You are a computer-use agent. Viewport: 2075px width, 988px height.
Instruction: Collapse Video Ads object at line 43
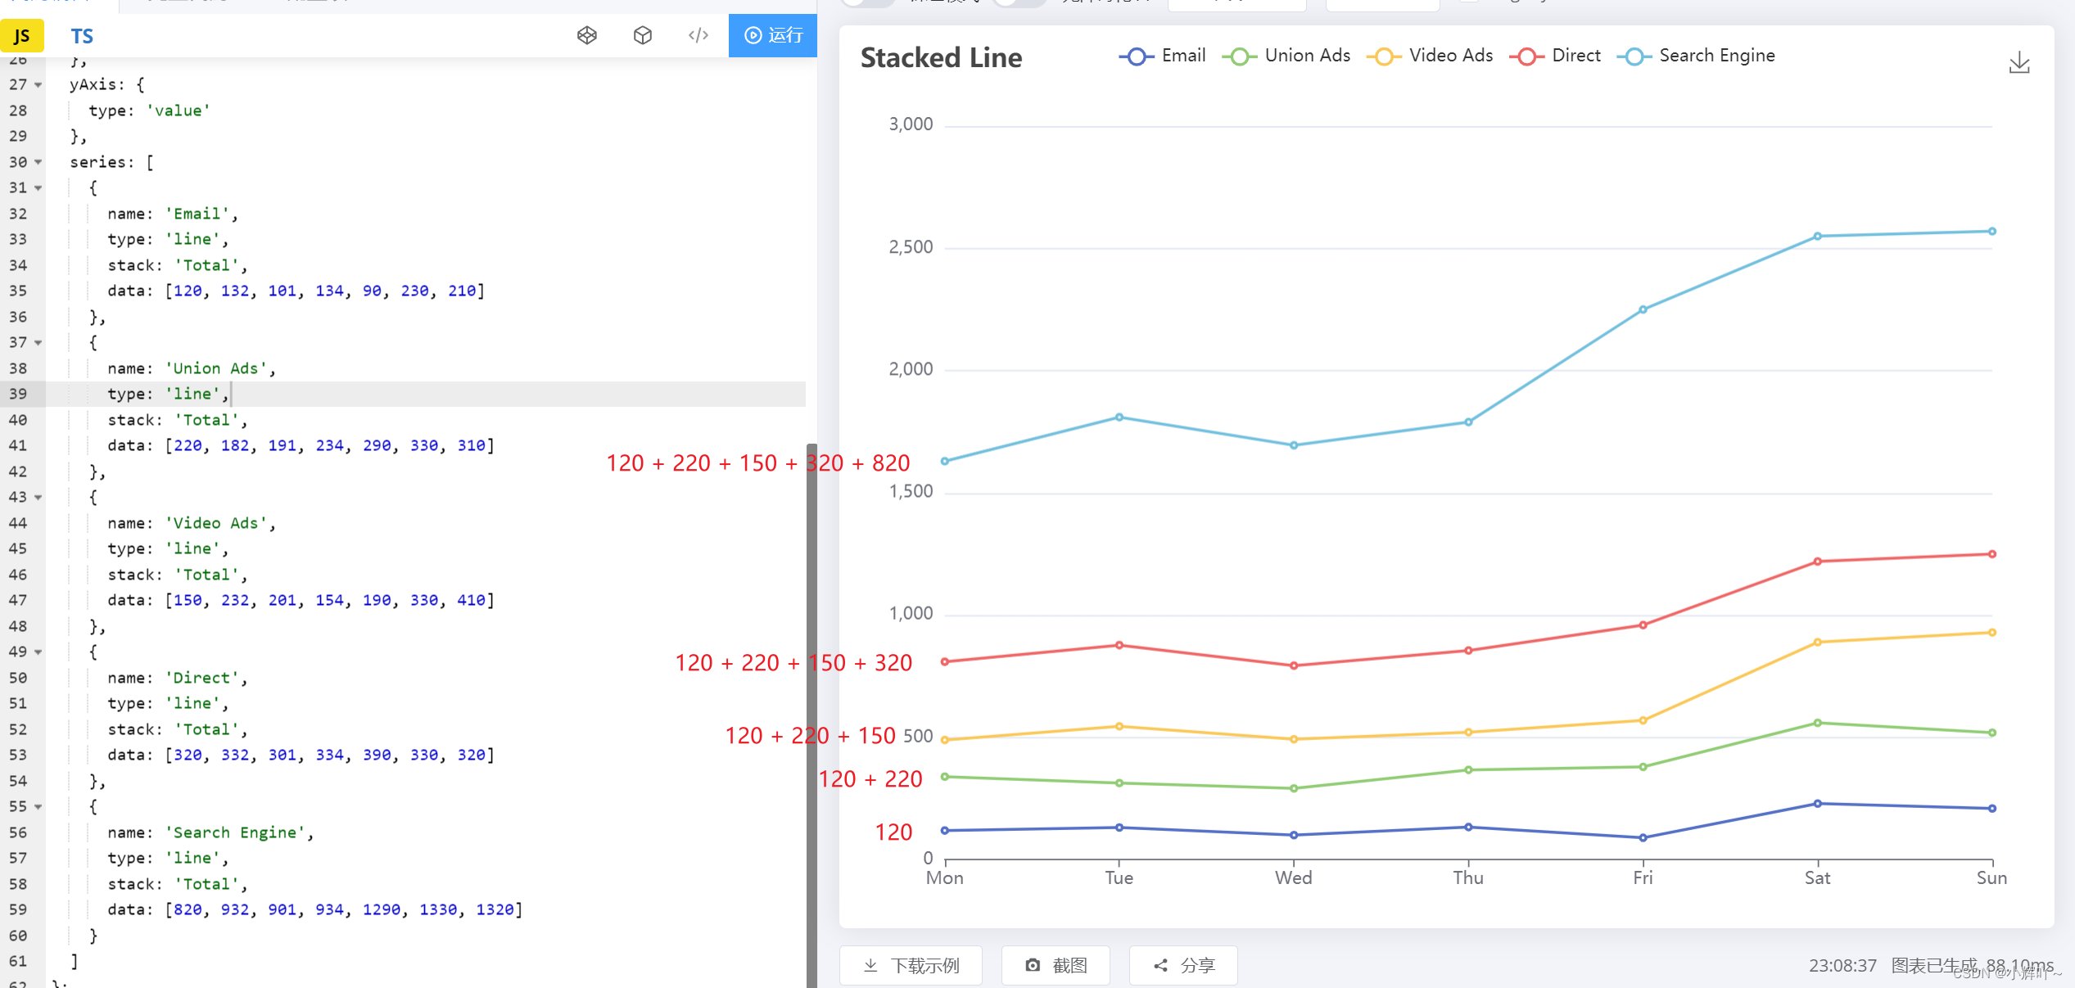coord(38,497)
